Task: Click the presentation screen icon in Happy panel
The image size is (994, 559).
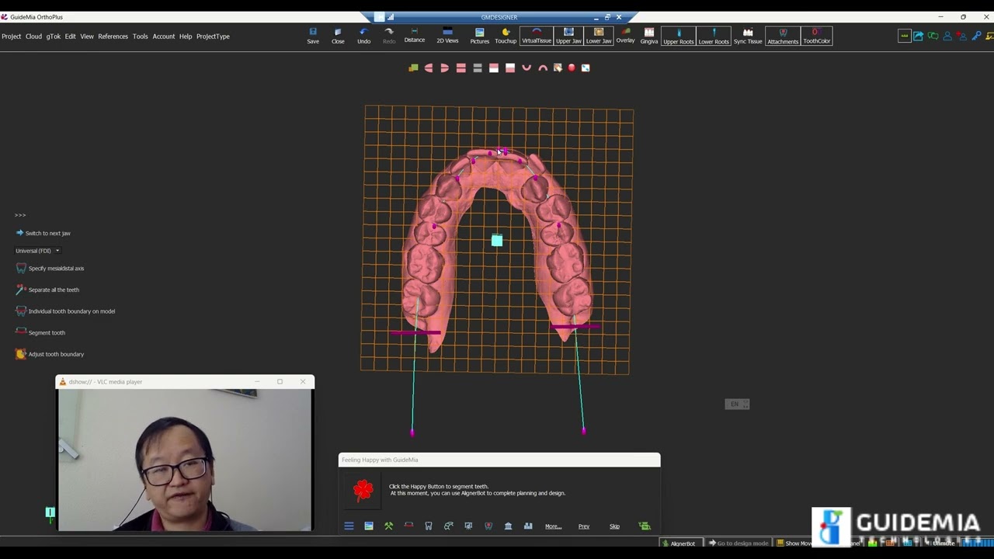Action: pos(468,526)
